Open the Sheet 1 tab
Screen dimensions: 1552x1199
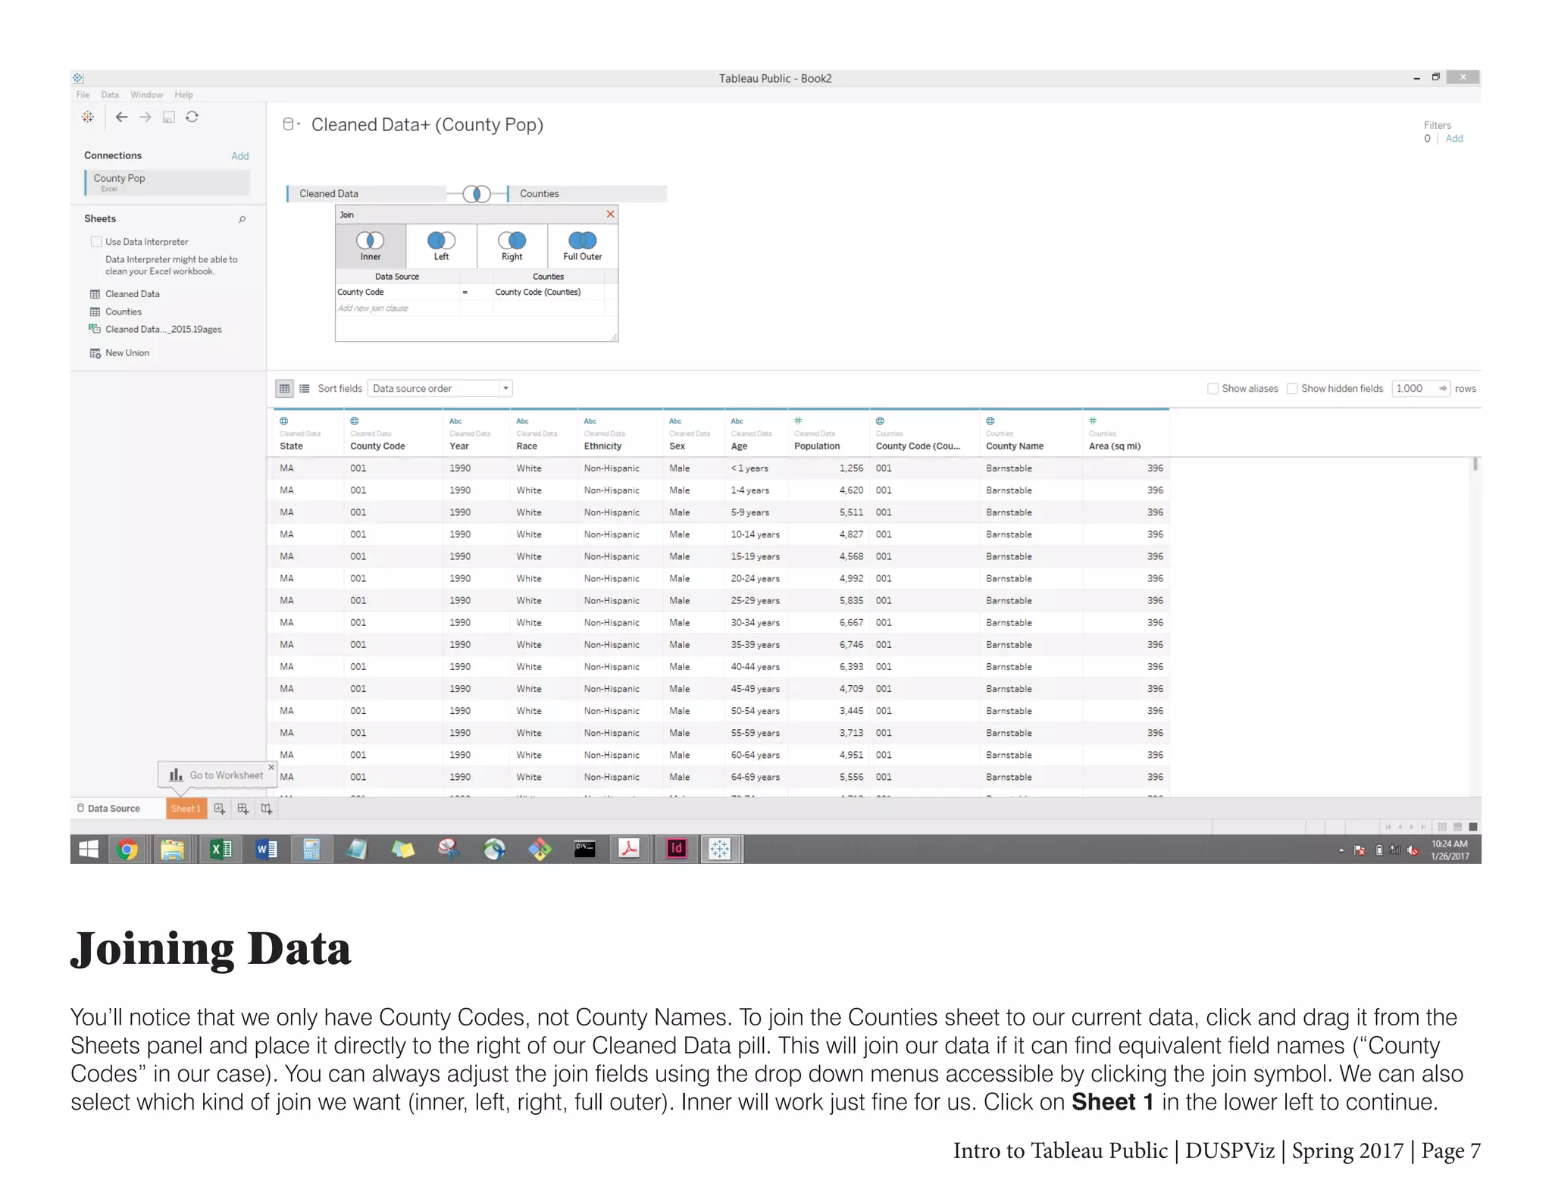(186, 809)
